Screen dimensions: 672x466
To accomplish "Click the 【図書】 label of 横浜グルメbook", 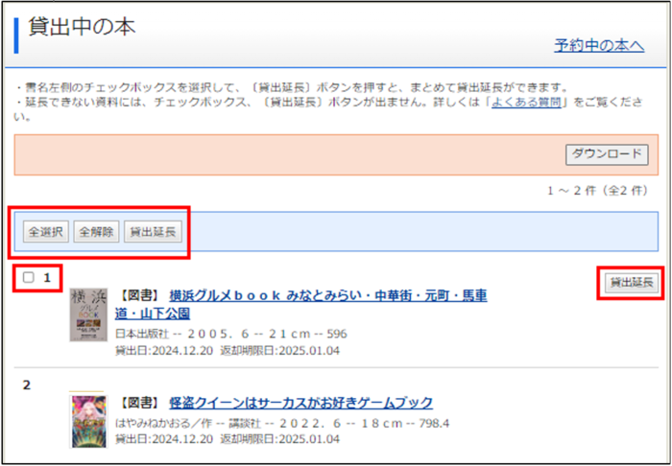I will [x=139, y=295].
